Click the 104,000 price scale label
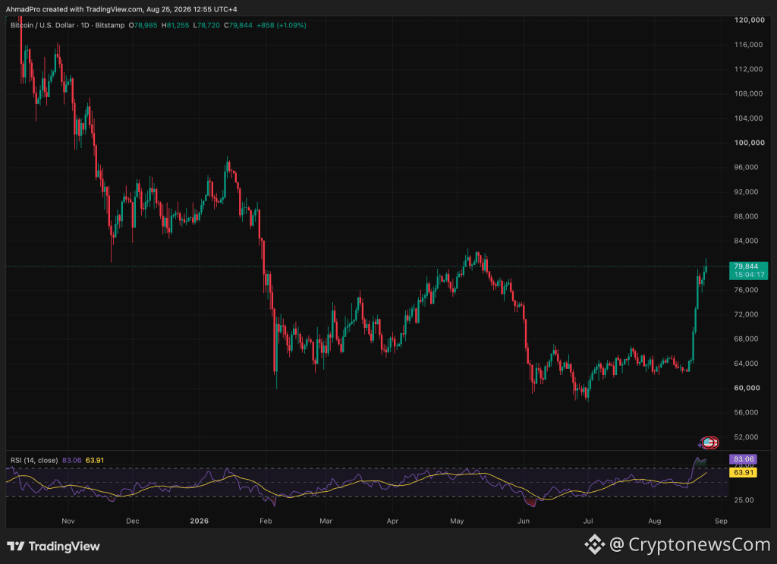 coord(748,118)
